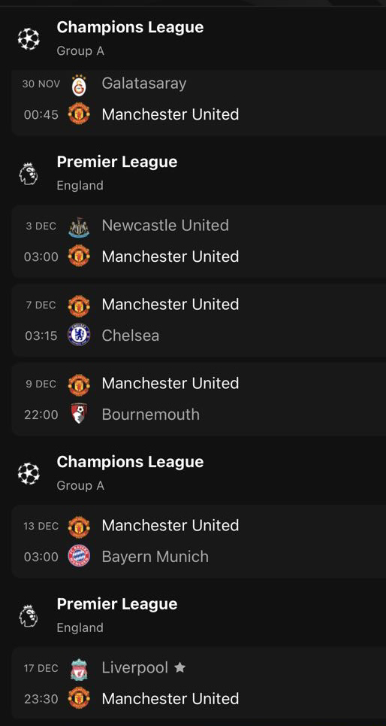Toggle the star next to Liverpool

point(179,667)
